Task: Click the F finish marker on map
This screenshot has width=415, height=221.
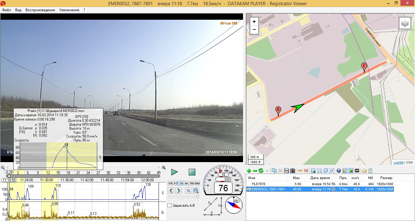Action: click(364, 67)
